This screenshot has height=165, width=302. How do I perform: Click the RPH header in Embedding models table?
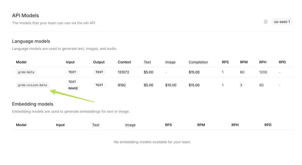pyautogui.click(x=235, y=125)
